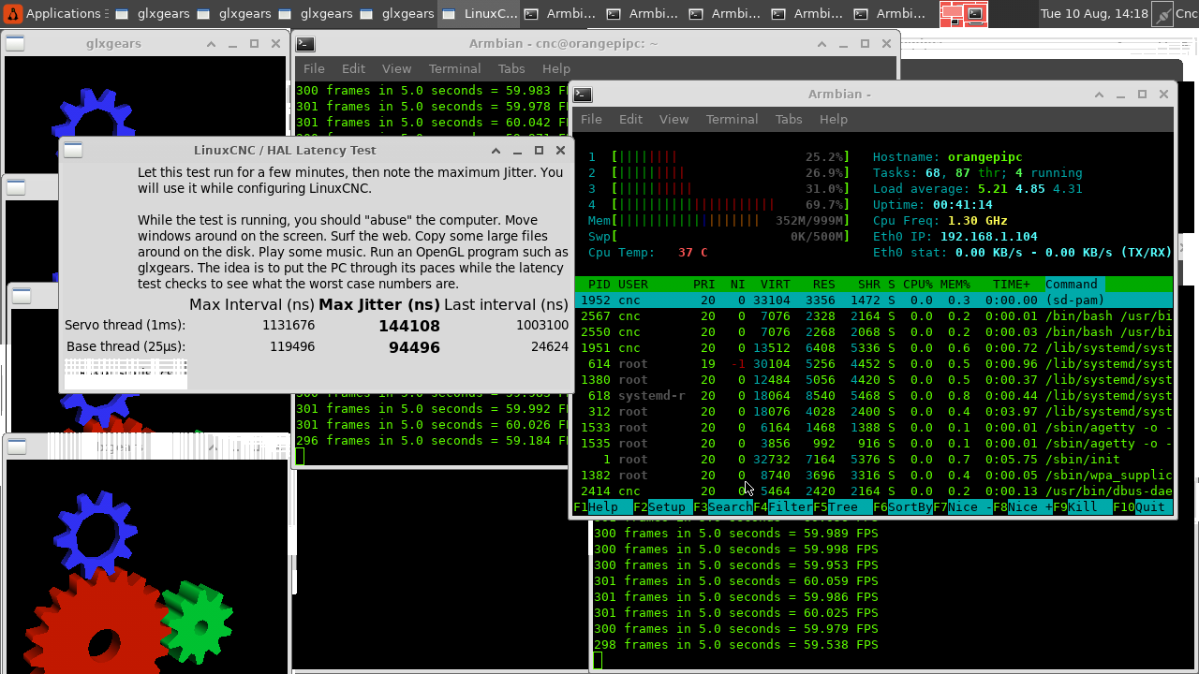Click Hostname orangepipc in htop header
The width and height of the screenshot is (1199, 674).
[x=948, y=156]
